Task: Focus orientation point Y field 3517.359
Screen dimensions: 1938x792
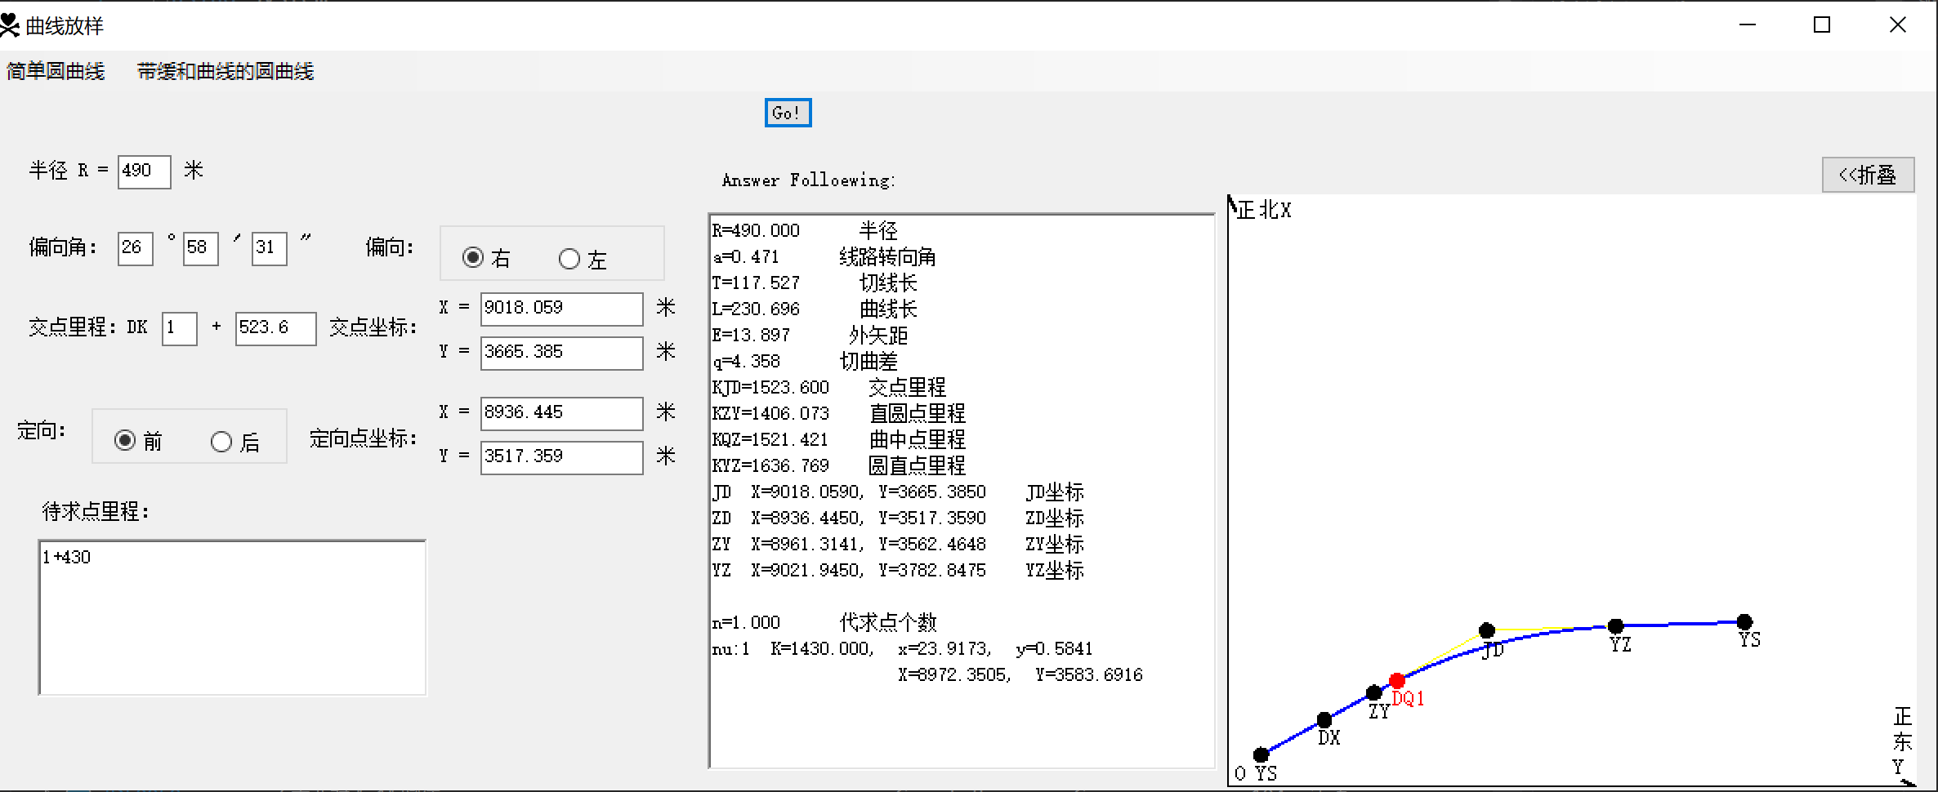Action: pyautogui.click(x=562, y=457)
